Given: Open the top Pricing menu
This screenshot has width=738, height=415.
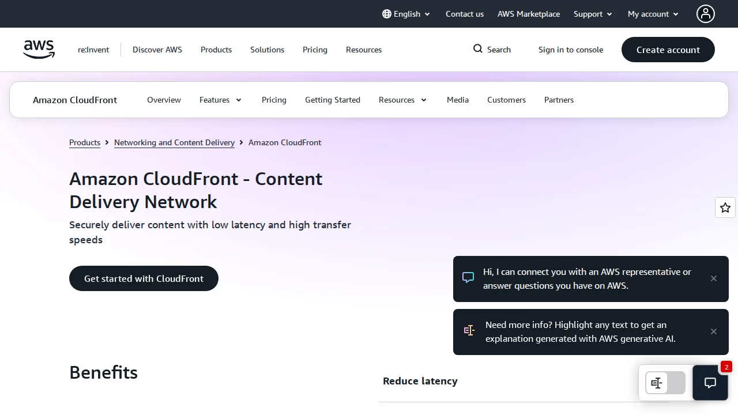Looking at the screenshot, I should 315,50.
